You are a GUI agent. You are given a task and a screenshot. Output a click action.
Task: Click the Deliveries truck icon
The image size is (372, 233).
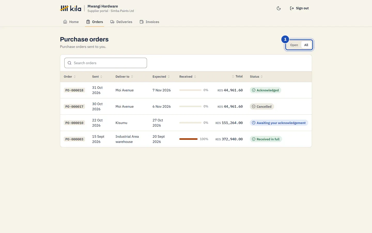(x=112, y=22)
